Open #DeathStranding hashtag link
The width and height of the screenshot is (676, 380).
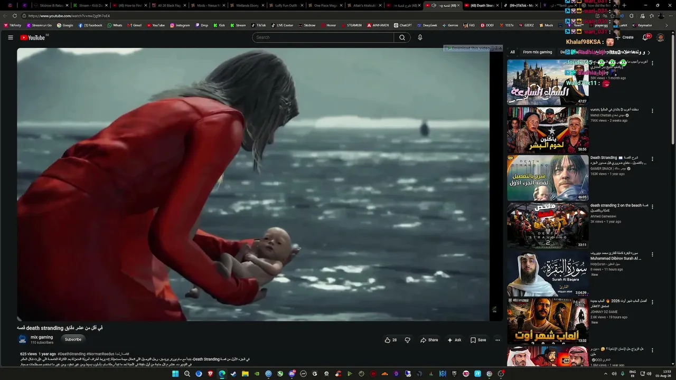71,354
